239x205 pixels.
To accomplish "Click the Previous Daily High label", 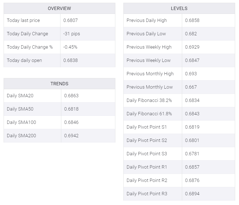I will point(147,20).
